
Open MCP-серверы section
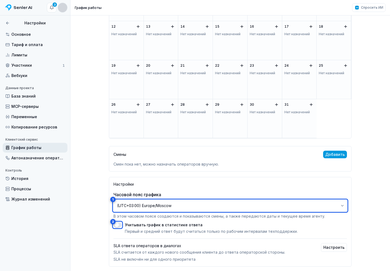(35, 107)
